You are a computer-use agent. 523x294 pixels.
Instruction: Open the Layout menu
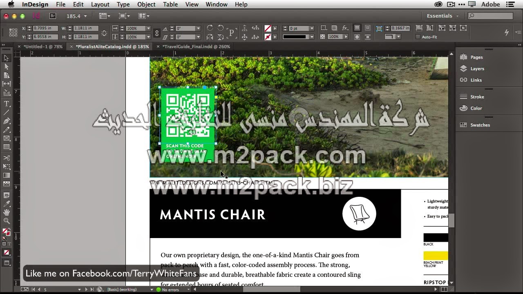pyautogui.click(x=100, y=4)
